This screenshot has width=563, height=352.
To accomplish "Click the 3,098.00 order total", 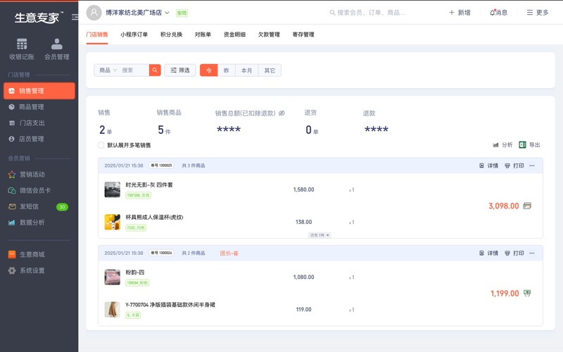I will (x=504, y=206).
